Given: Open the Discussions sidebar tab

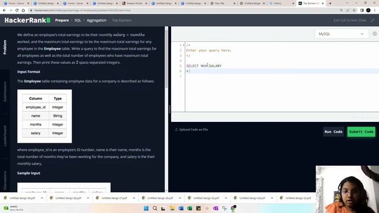Looking at the screenshot, I should (5, 180).
